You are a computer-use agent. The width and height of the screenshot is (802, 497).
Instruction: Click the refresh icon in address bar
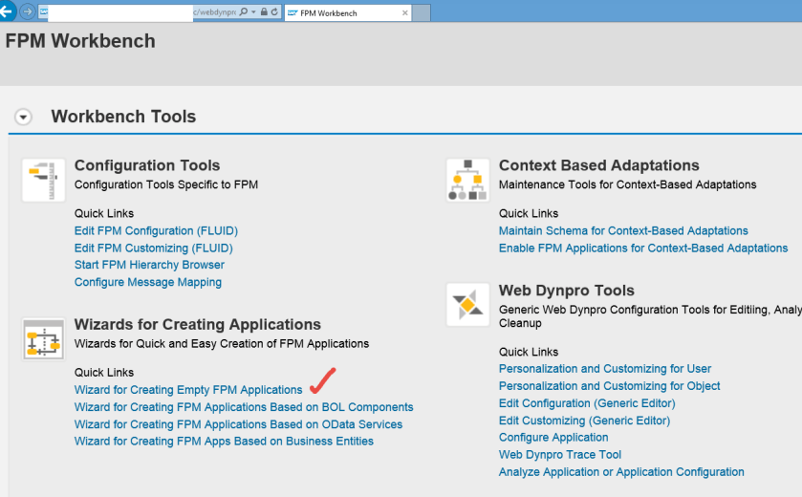(274, 12)
